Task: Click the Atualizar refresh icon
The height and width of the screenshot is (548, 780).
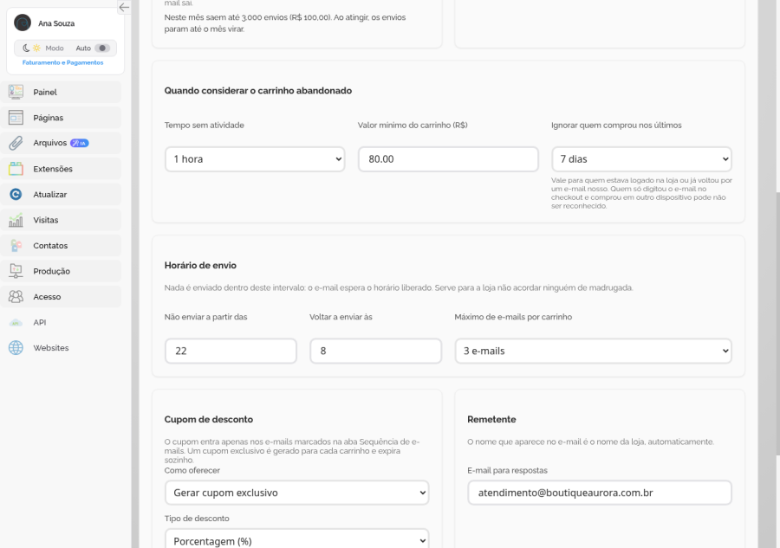Action: coord(16,194)
